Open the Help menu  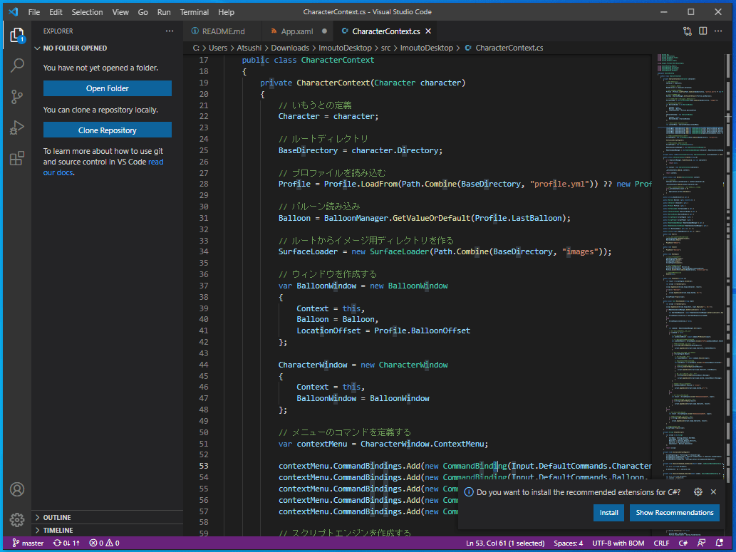pos(227,12)
